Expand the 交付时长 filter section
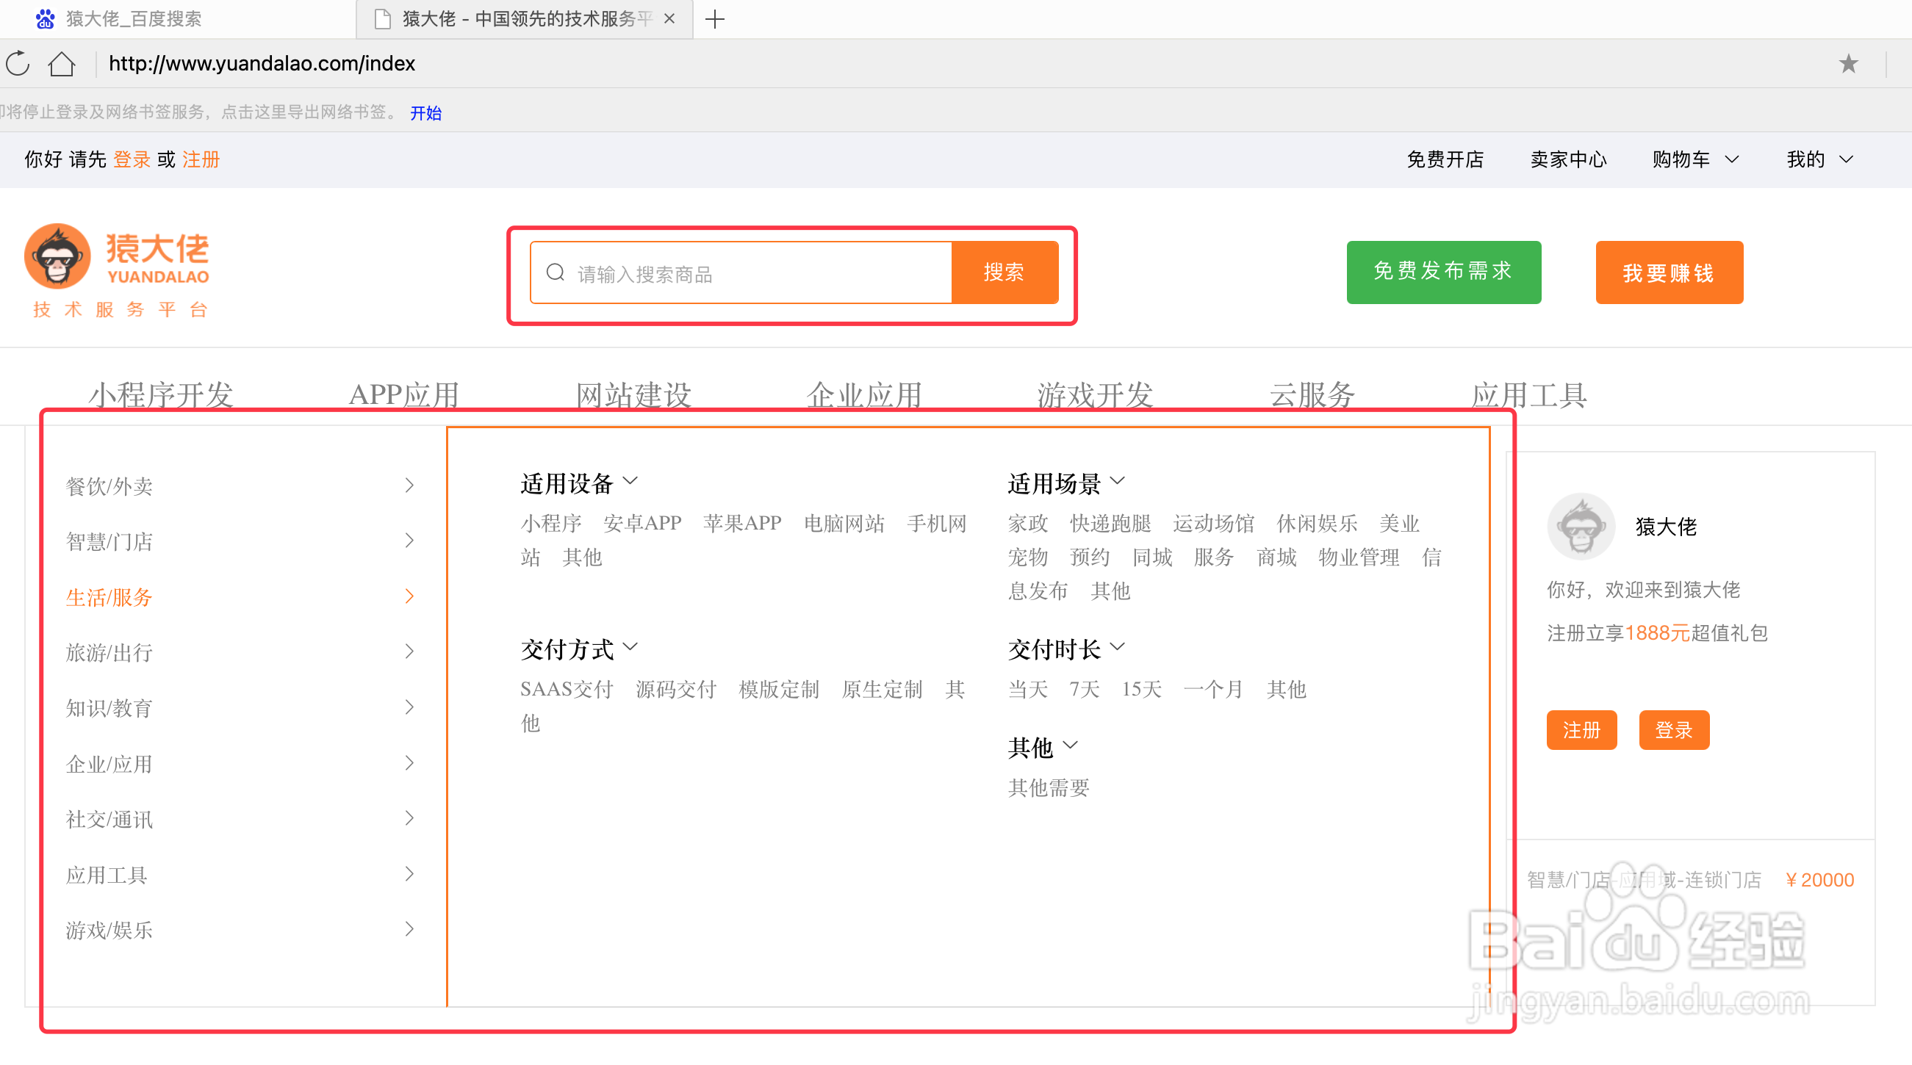 [x=1118, y=647]
